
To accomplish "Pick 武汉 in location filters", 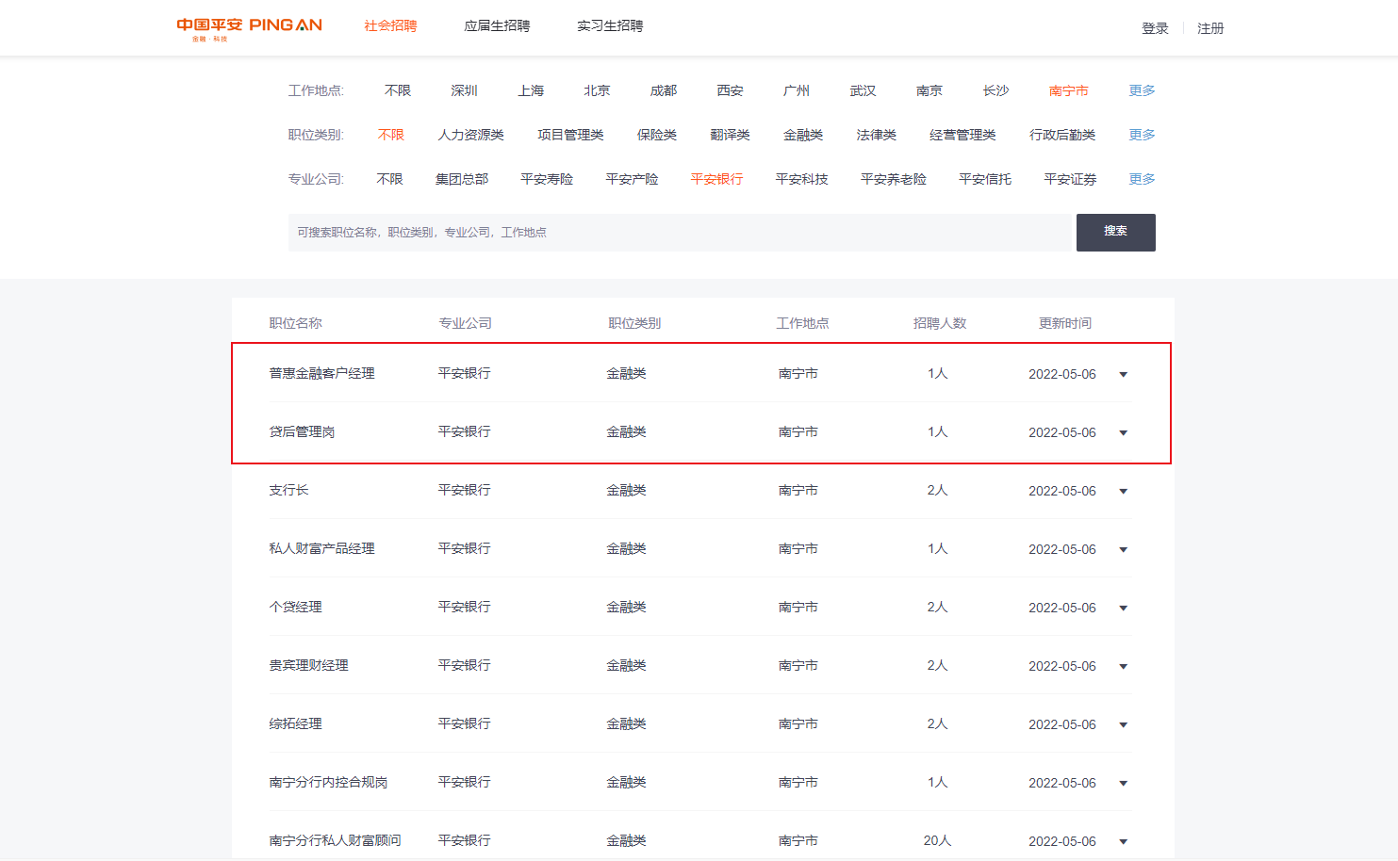I will [863, 90].
